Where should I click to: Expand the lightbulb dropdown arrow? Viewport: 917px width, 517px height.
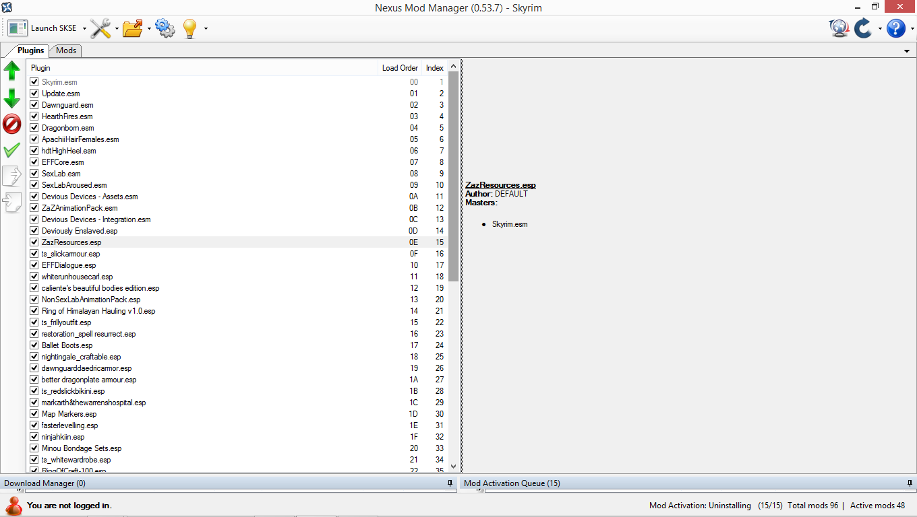click(x=206, y=28)
